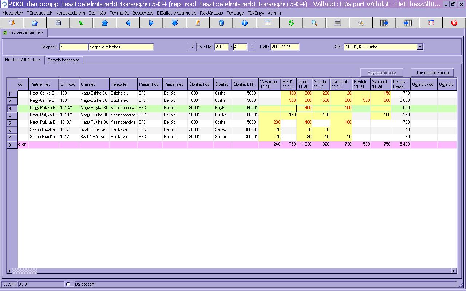Screen dimensions: 466x291
Task: Click the green refresh arrows icon
Action: click(291, 23)
